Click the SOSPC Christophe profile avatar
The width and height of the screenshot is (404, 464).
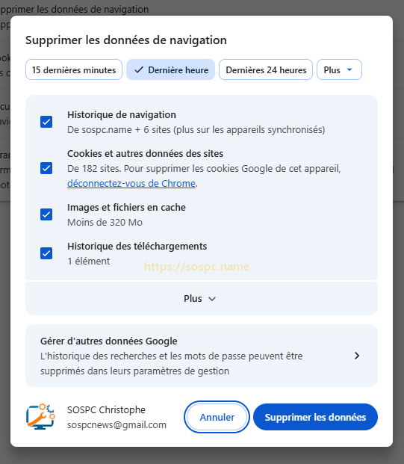point(40,417)
